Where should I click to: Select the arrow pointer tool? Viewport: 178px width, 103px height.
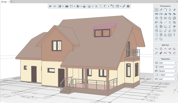(x=156, y=10)
